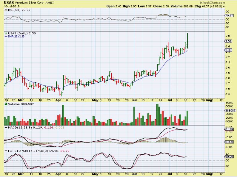Click the Jun label under the price panel
The width and height of the screenshot is (237, 177).
coord(134,100)
